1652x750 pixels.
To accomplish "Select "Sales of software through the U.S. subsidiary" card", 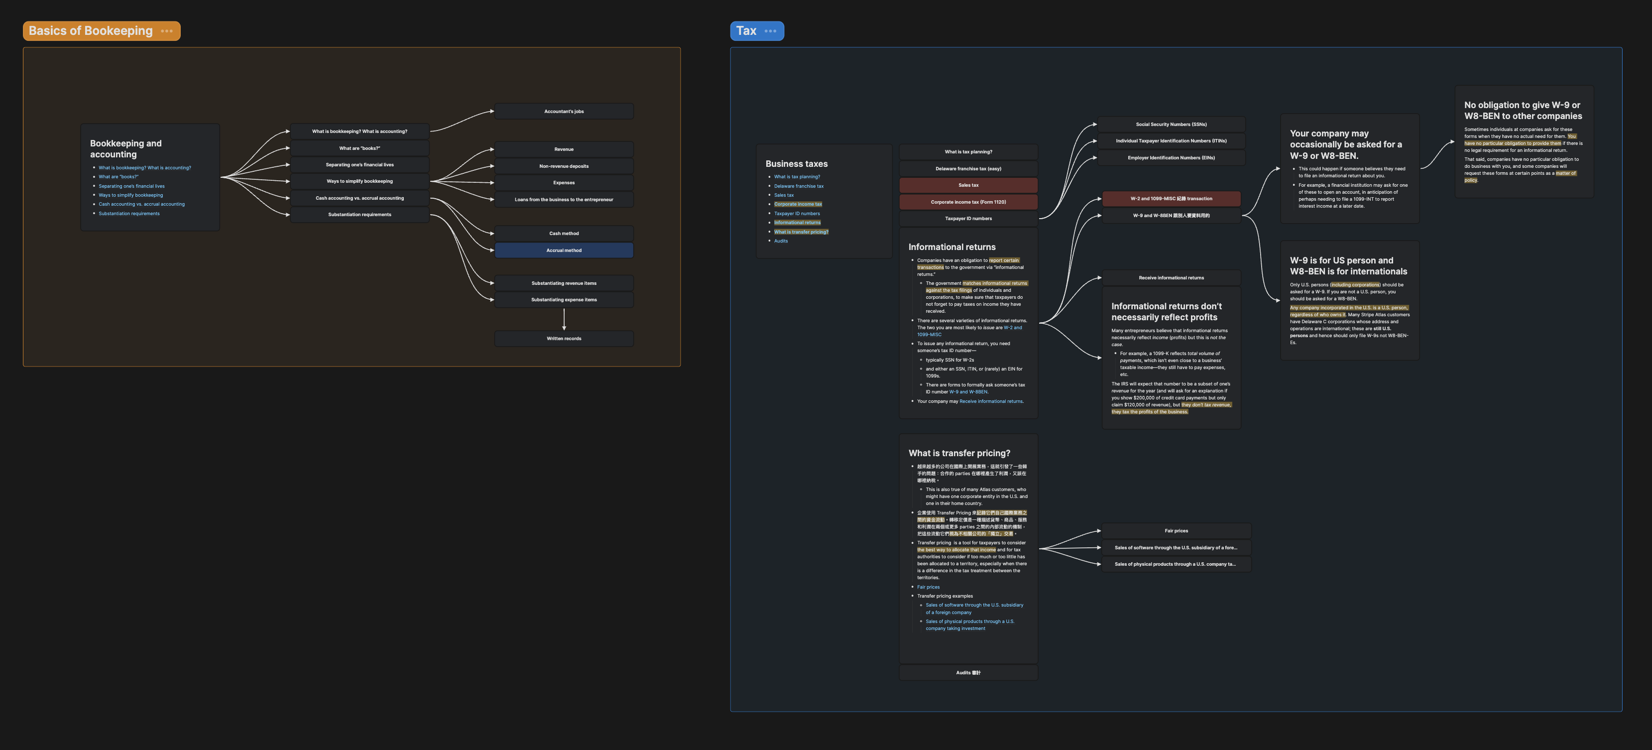I will click(1176, 548).
